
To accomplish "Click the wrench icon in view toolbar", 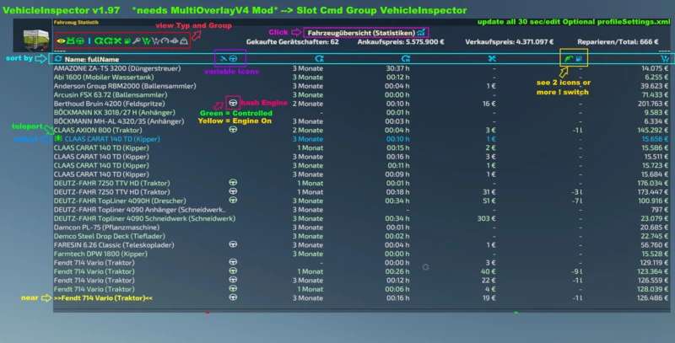I will (x=138, y=40).
